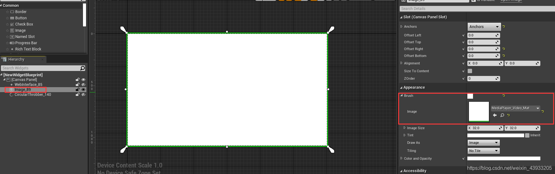Favorite the Border widget with its star

click(x=7, y=12)
